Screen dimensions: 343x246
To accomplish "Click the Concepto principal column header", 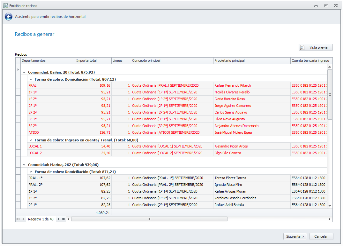I will point(172,60).
